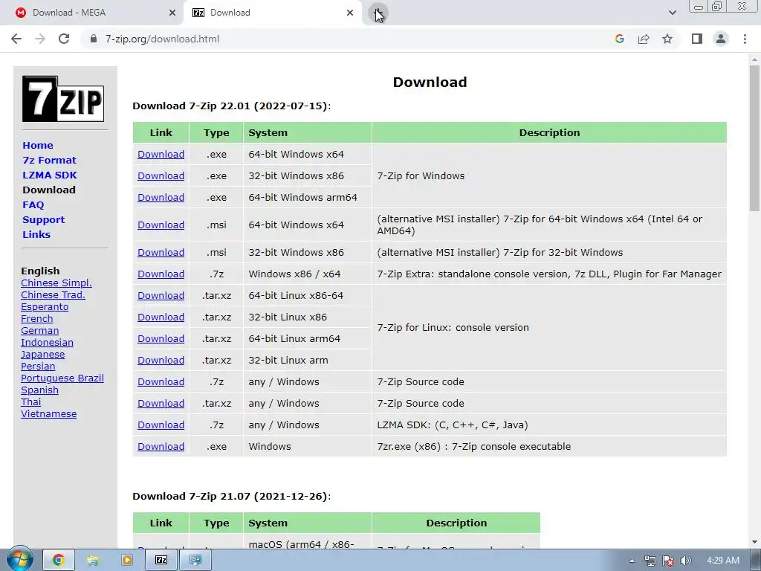Close the Download - MEGA tab
The height and width of the screenshot is (571, 761).
point(172,13)
